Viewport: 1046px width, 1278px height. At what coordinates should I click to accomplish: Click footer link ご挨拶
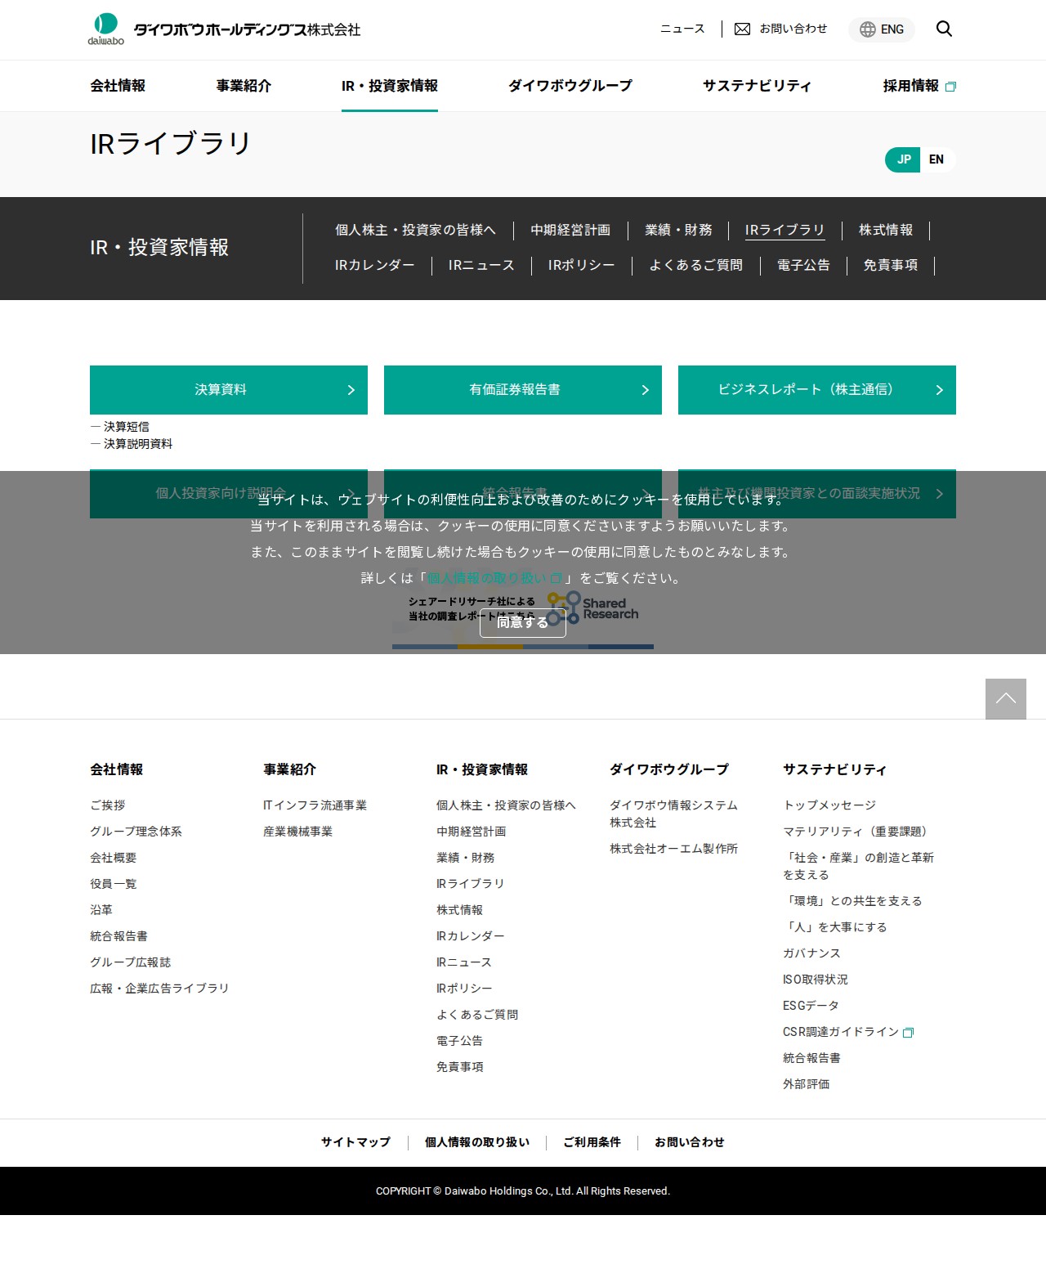click(108, 805)
